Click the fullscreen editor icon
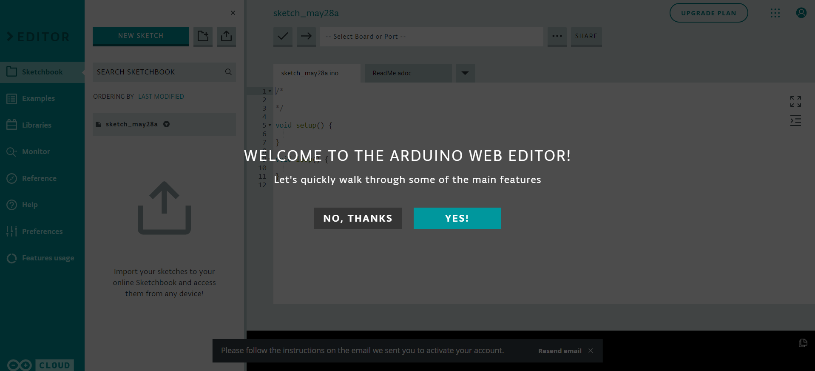 click(x=795, y=101)
